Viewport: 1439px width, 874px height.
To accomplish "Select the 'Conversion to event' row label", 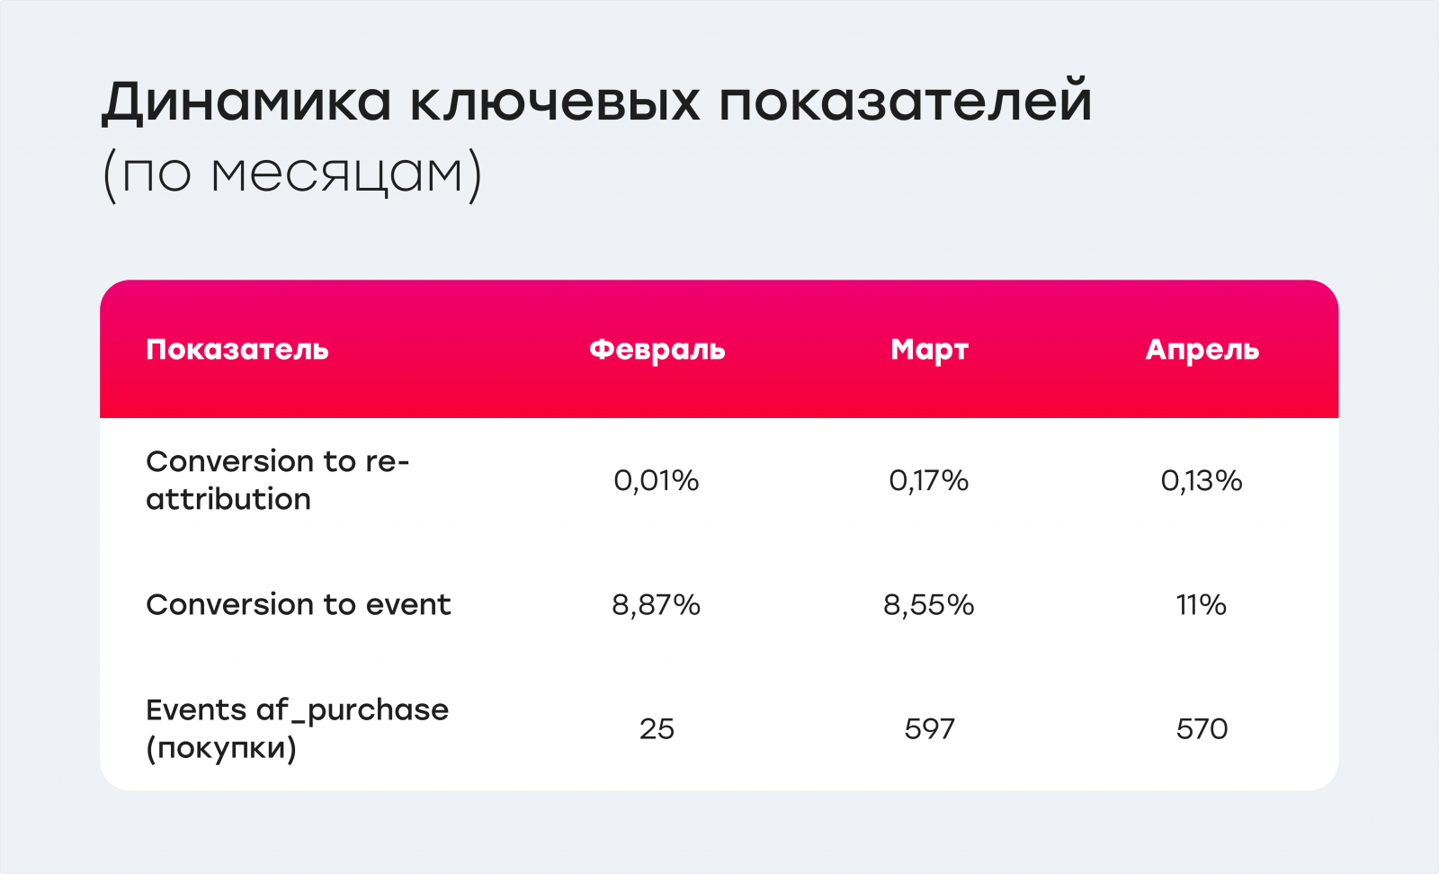I will (298, 605).
